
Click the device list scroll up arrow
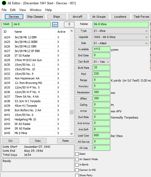pyautogui.click(x=71, y=31)
